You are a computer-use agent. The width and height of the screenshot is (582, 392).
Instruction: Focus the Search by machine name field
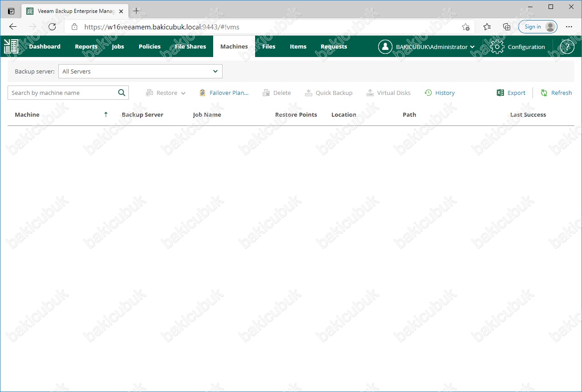(62, 93)
